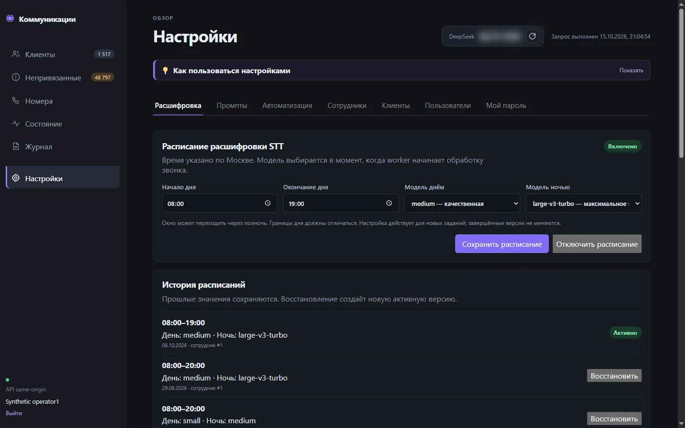This screenshot has height=428, width=685.
Task: Click the Журнал document icon
Action: (x=16, y=146)
